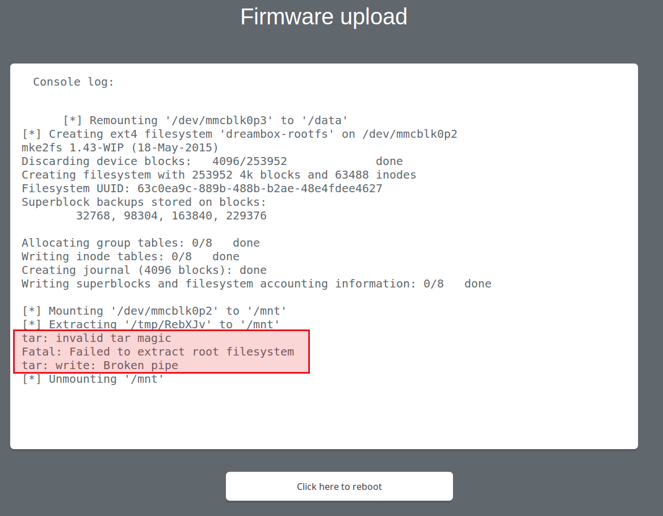Select the mke2fs 1.43-WIP version line
The image size is (663, 516).
coord(120,147)
